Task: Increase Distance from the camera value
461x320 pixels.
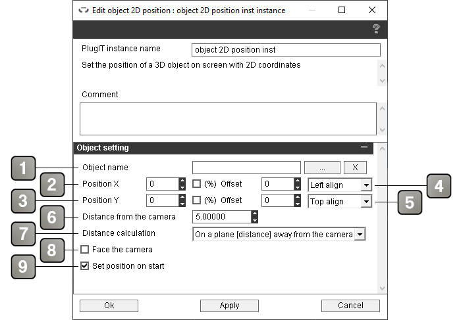Action: point(255,214)
